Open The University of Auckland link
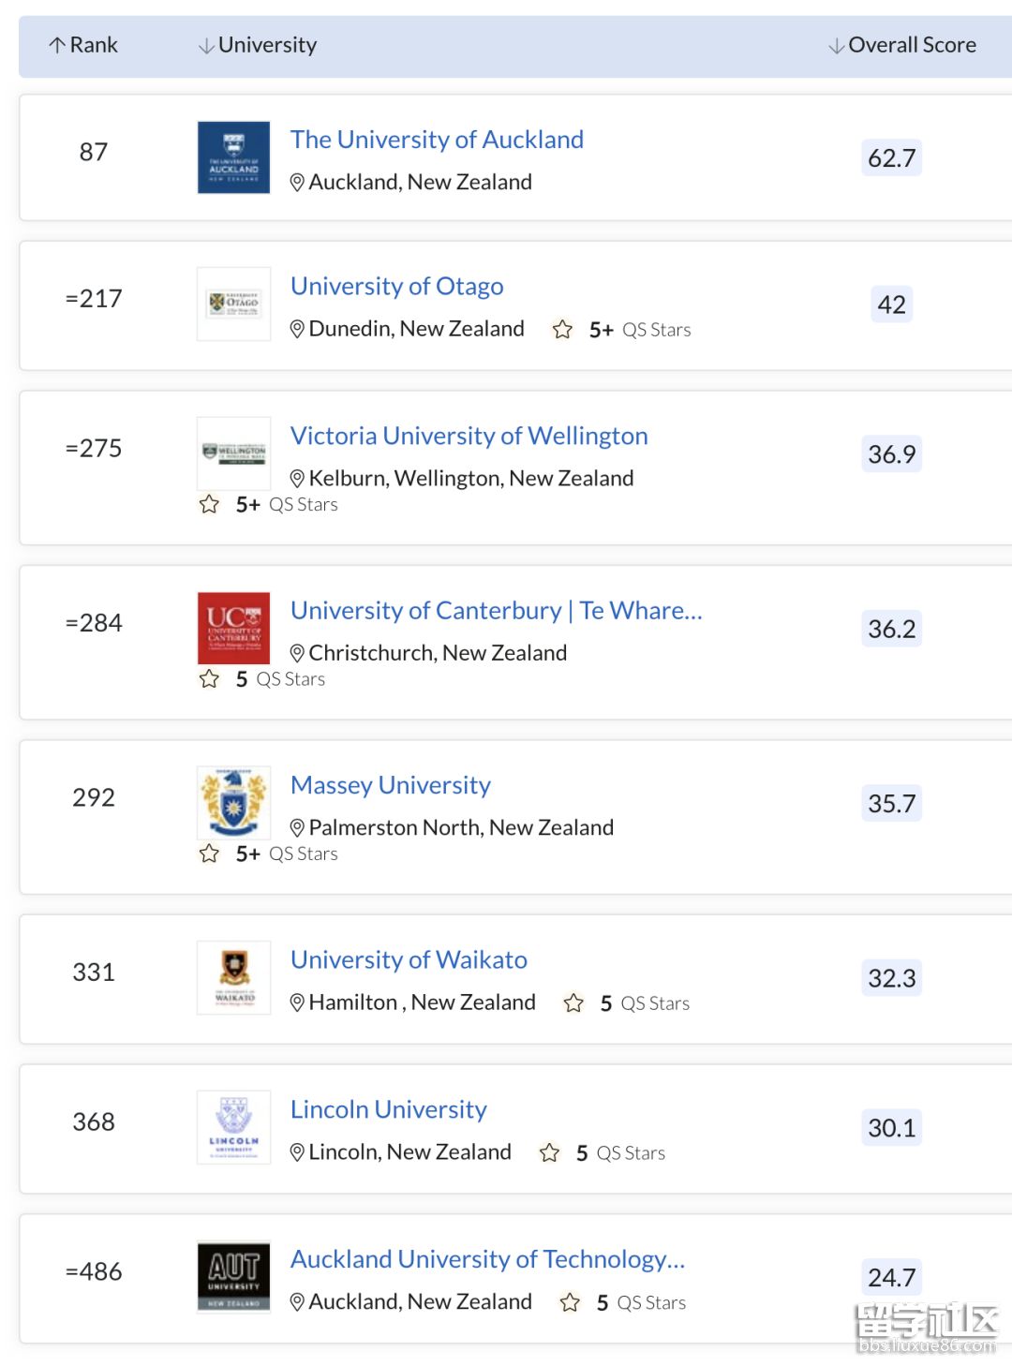This screenshot has height=1366, width=1012. (437, 140)
